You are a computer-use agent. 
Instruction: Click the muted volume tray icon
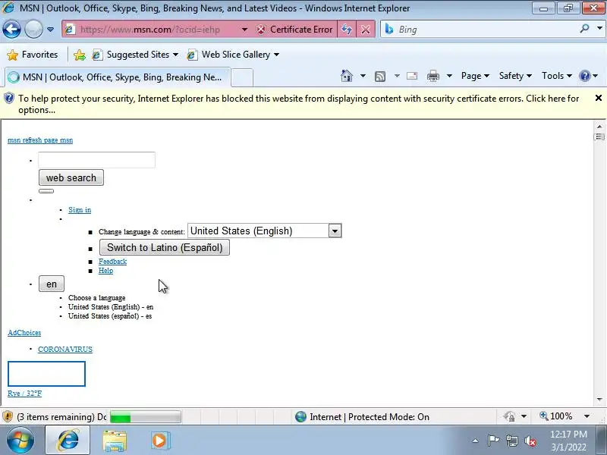click(x=530, y=441)
